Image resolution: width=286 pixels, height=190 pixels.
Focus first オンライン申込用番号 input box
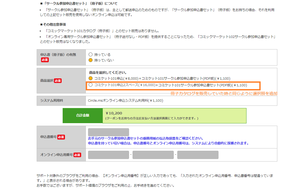coord(108,155)
